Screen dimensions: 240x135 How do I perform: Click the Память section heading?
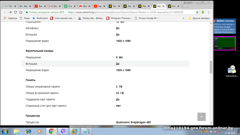(31, 80)
